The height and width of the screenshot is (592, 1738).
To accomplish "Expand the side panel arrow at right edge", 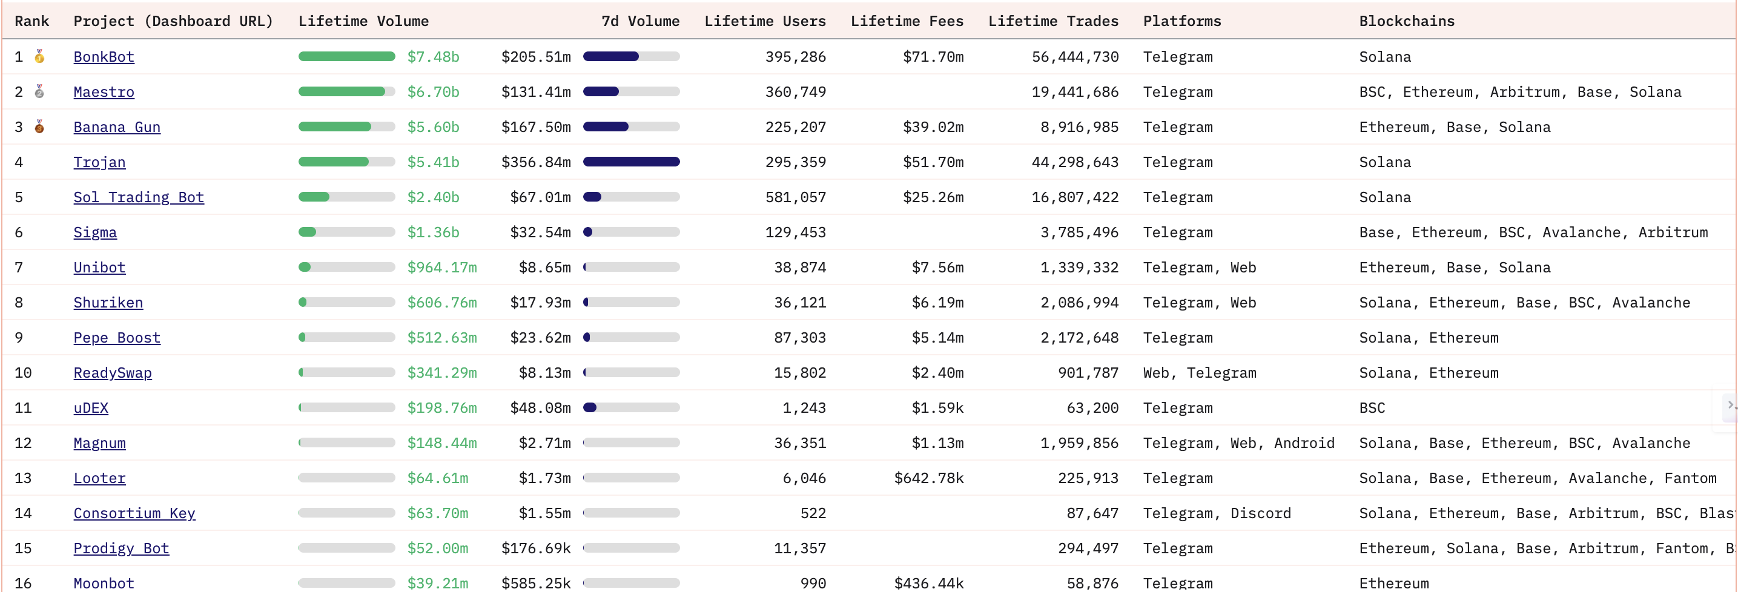I will (x=1730, y=405).
